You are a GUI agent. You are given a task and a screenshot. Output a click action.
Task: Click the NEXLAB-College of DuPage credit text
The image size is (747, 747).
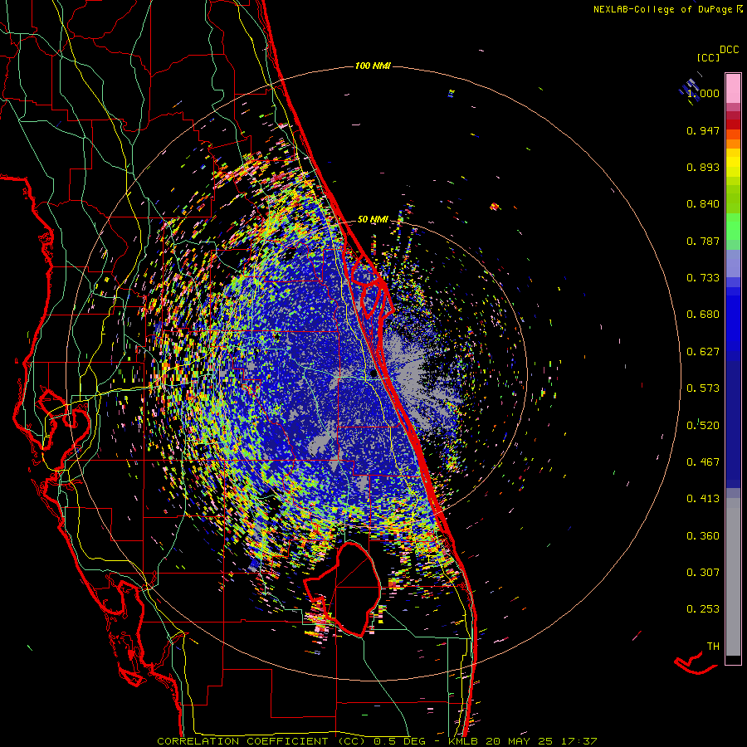click(x=662, y=9)
